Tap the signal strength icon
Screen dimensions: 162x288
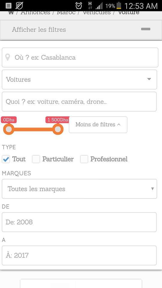[x=99, y=6]
